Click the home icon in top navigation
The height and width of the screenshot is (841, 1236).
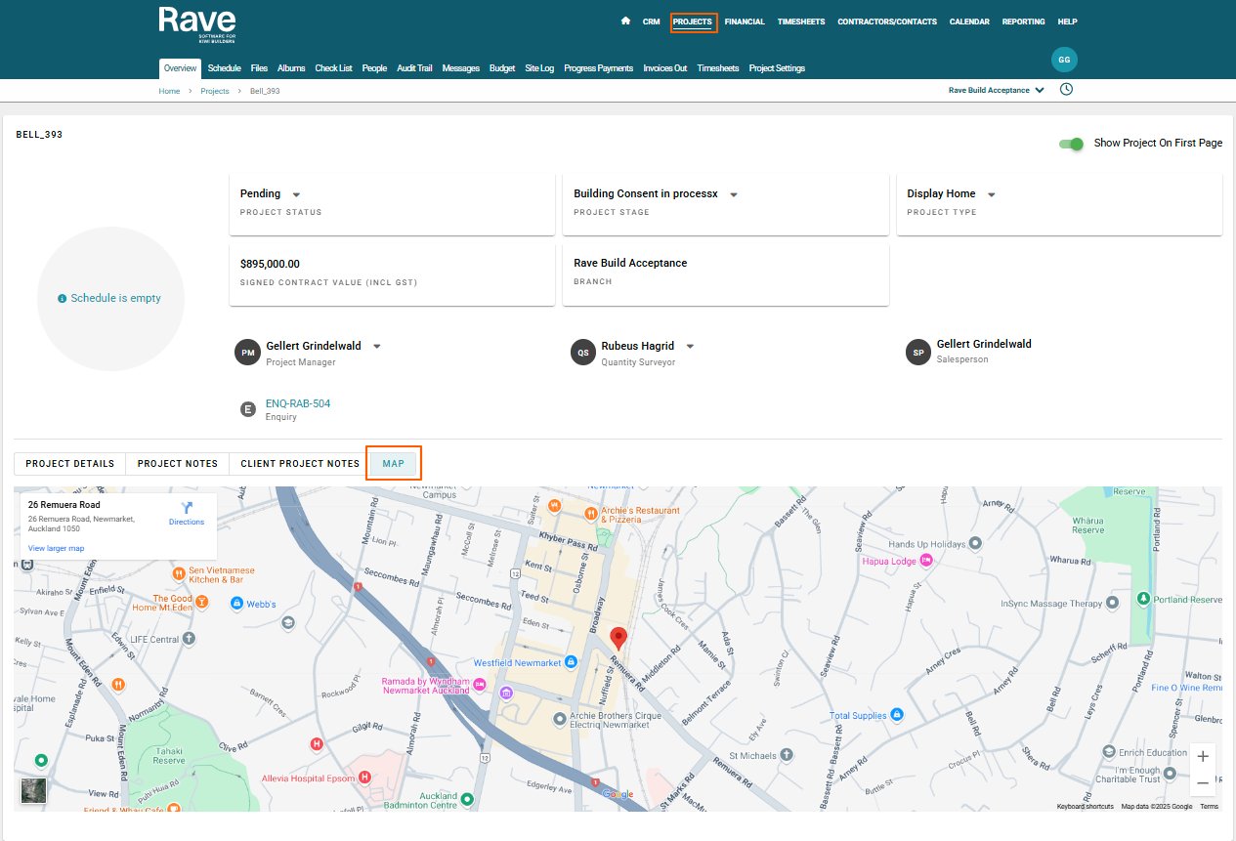pyautogui.click(x=625, y=21)
